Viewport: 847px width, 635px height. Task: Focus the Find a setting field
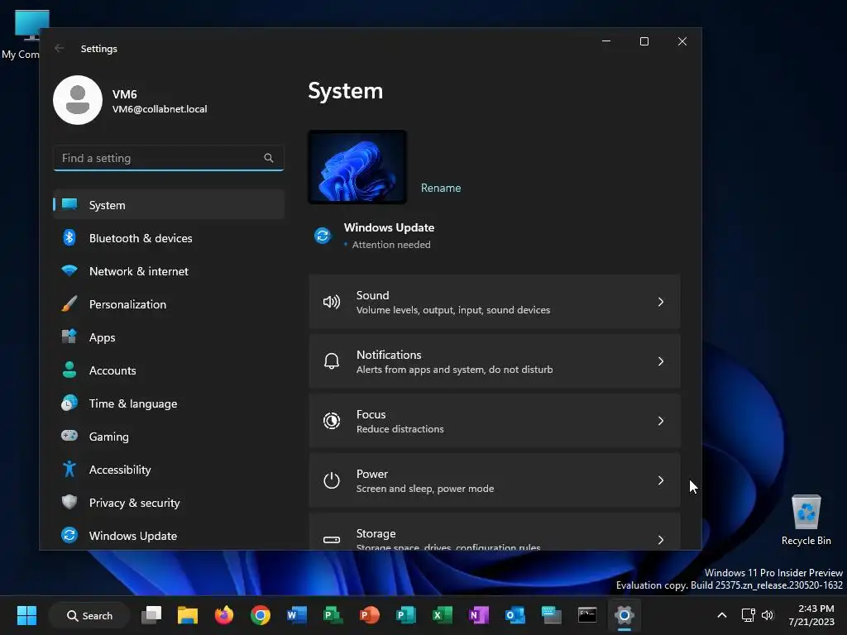point(169,158)
